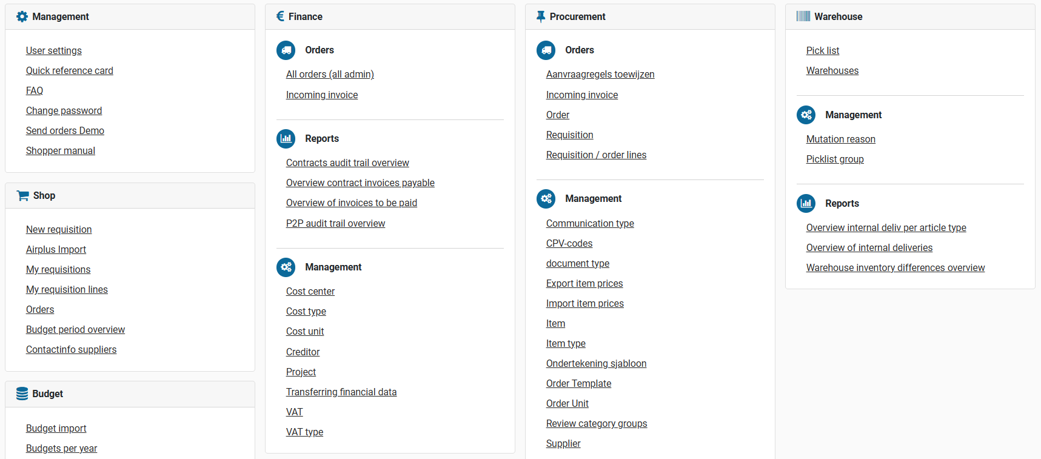Image resolution: width=1041 pixels, height=459 pixels.
Task: Click the gears icon beside Warehouse Management
Action: (x=806, y=115)
